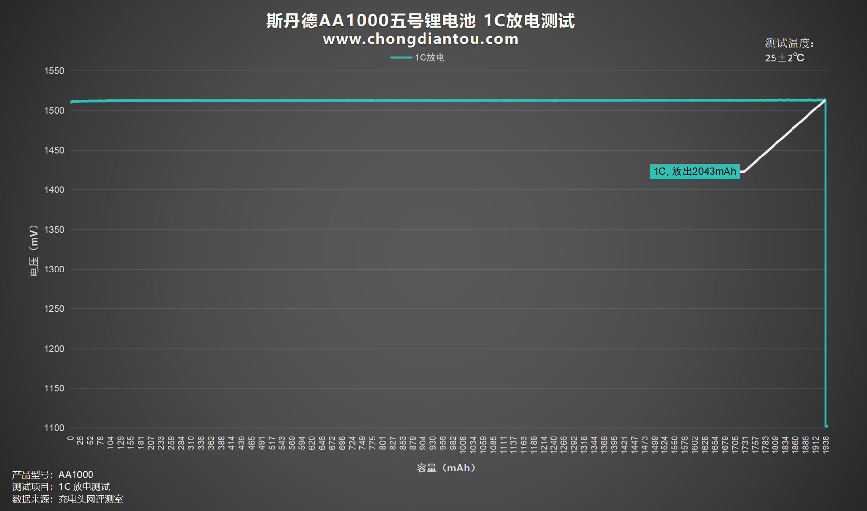
Task: Click the 1008 x-axis tick label
Action: click(x=463, y=444)
